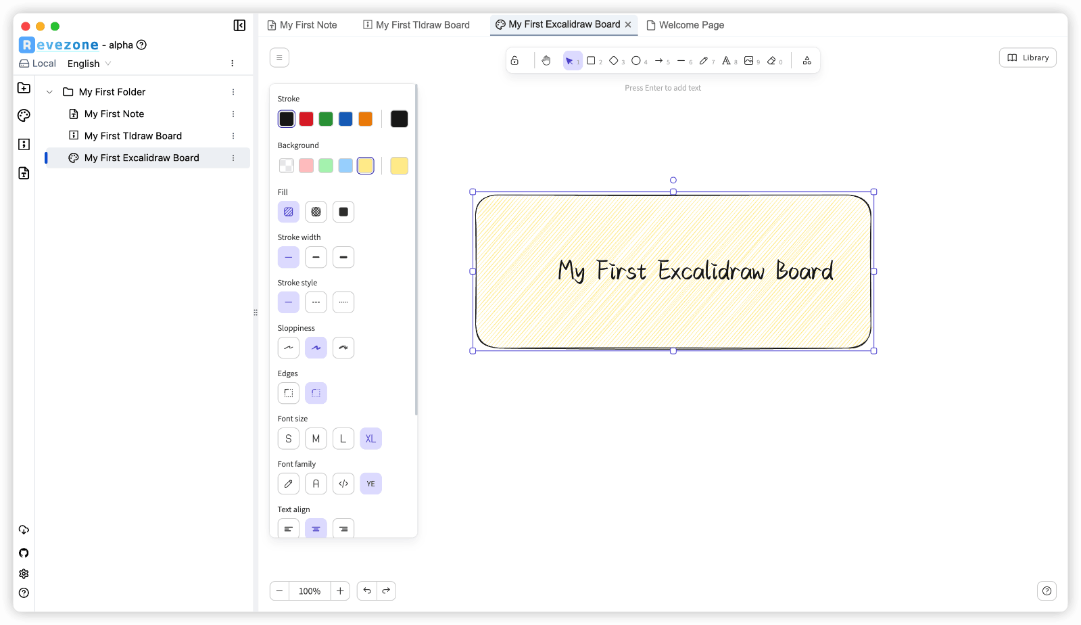
Task: Select the Diamond shape tool
Action: 614,61
